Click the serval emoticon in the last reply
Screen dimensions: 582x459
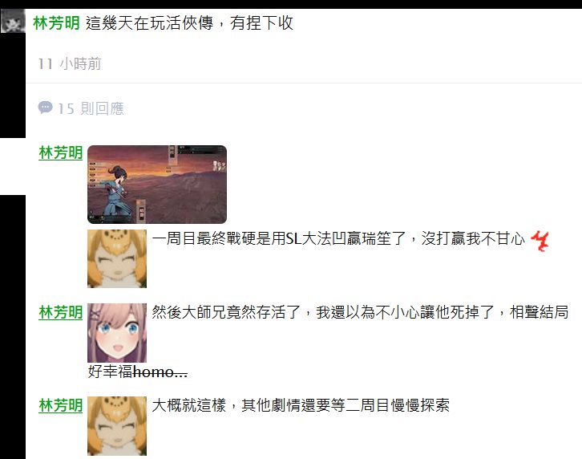117,426
